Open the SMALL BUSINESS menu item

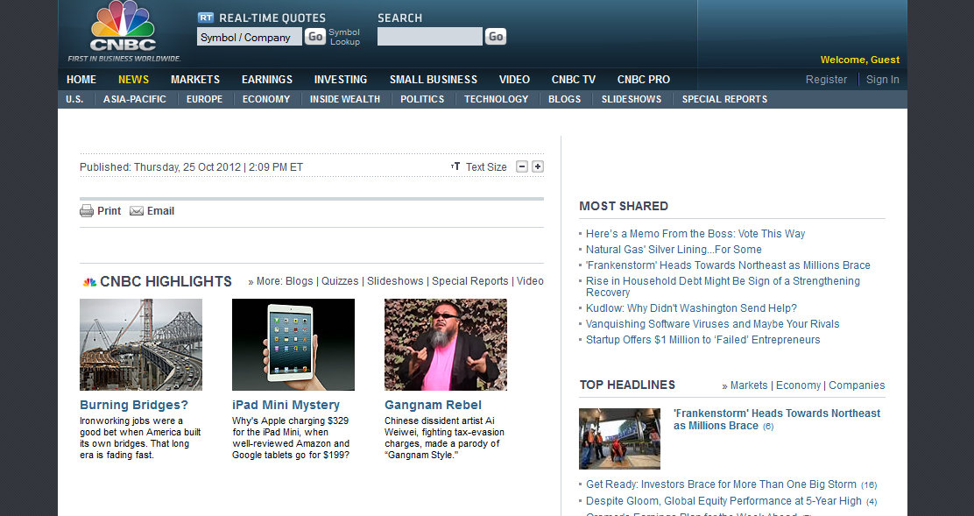[x=434, y=80]
